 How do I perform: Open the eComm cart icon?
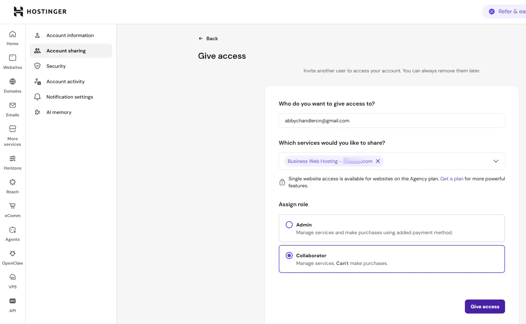13,206
